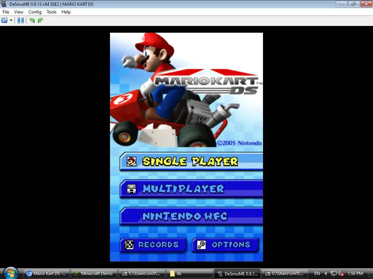Minimize the DeSmuME window
The image size is (373, 279).
point(341,4)
